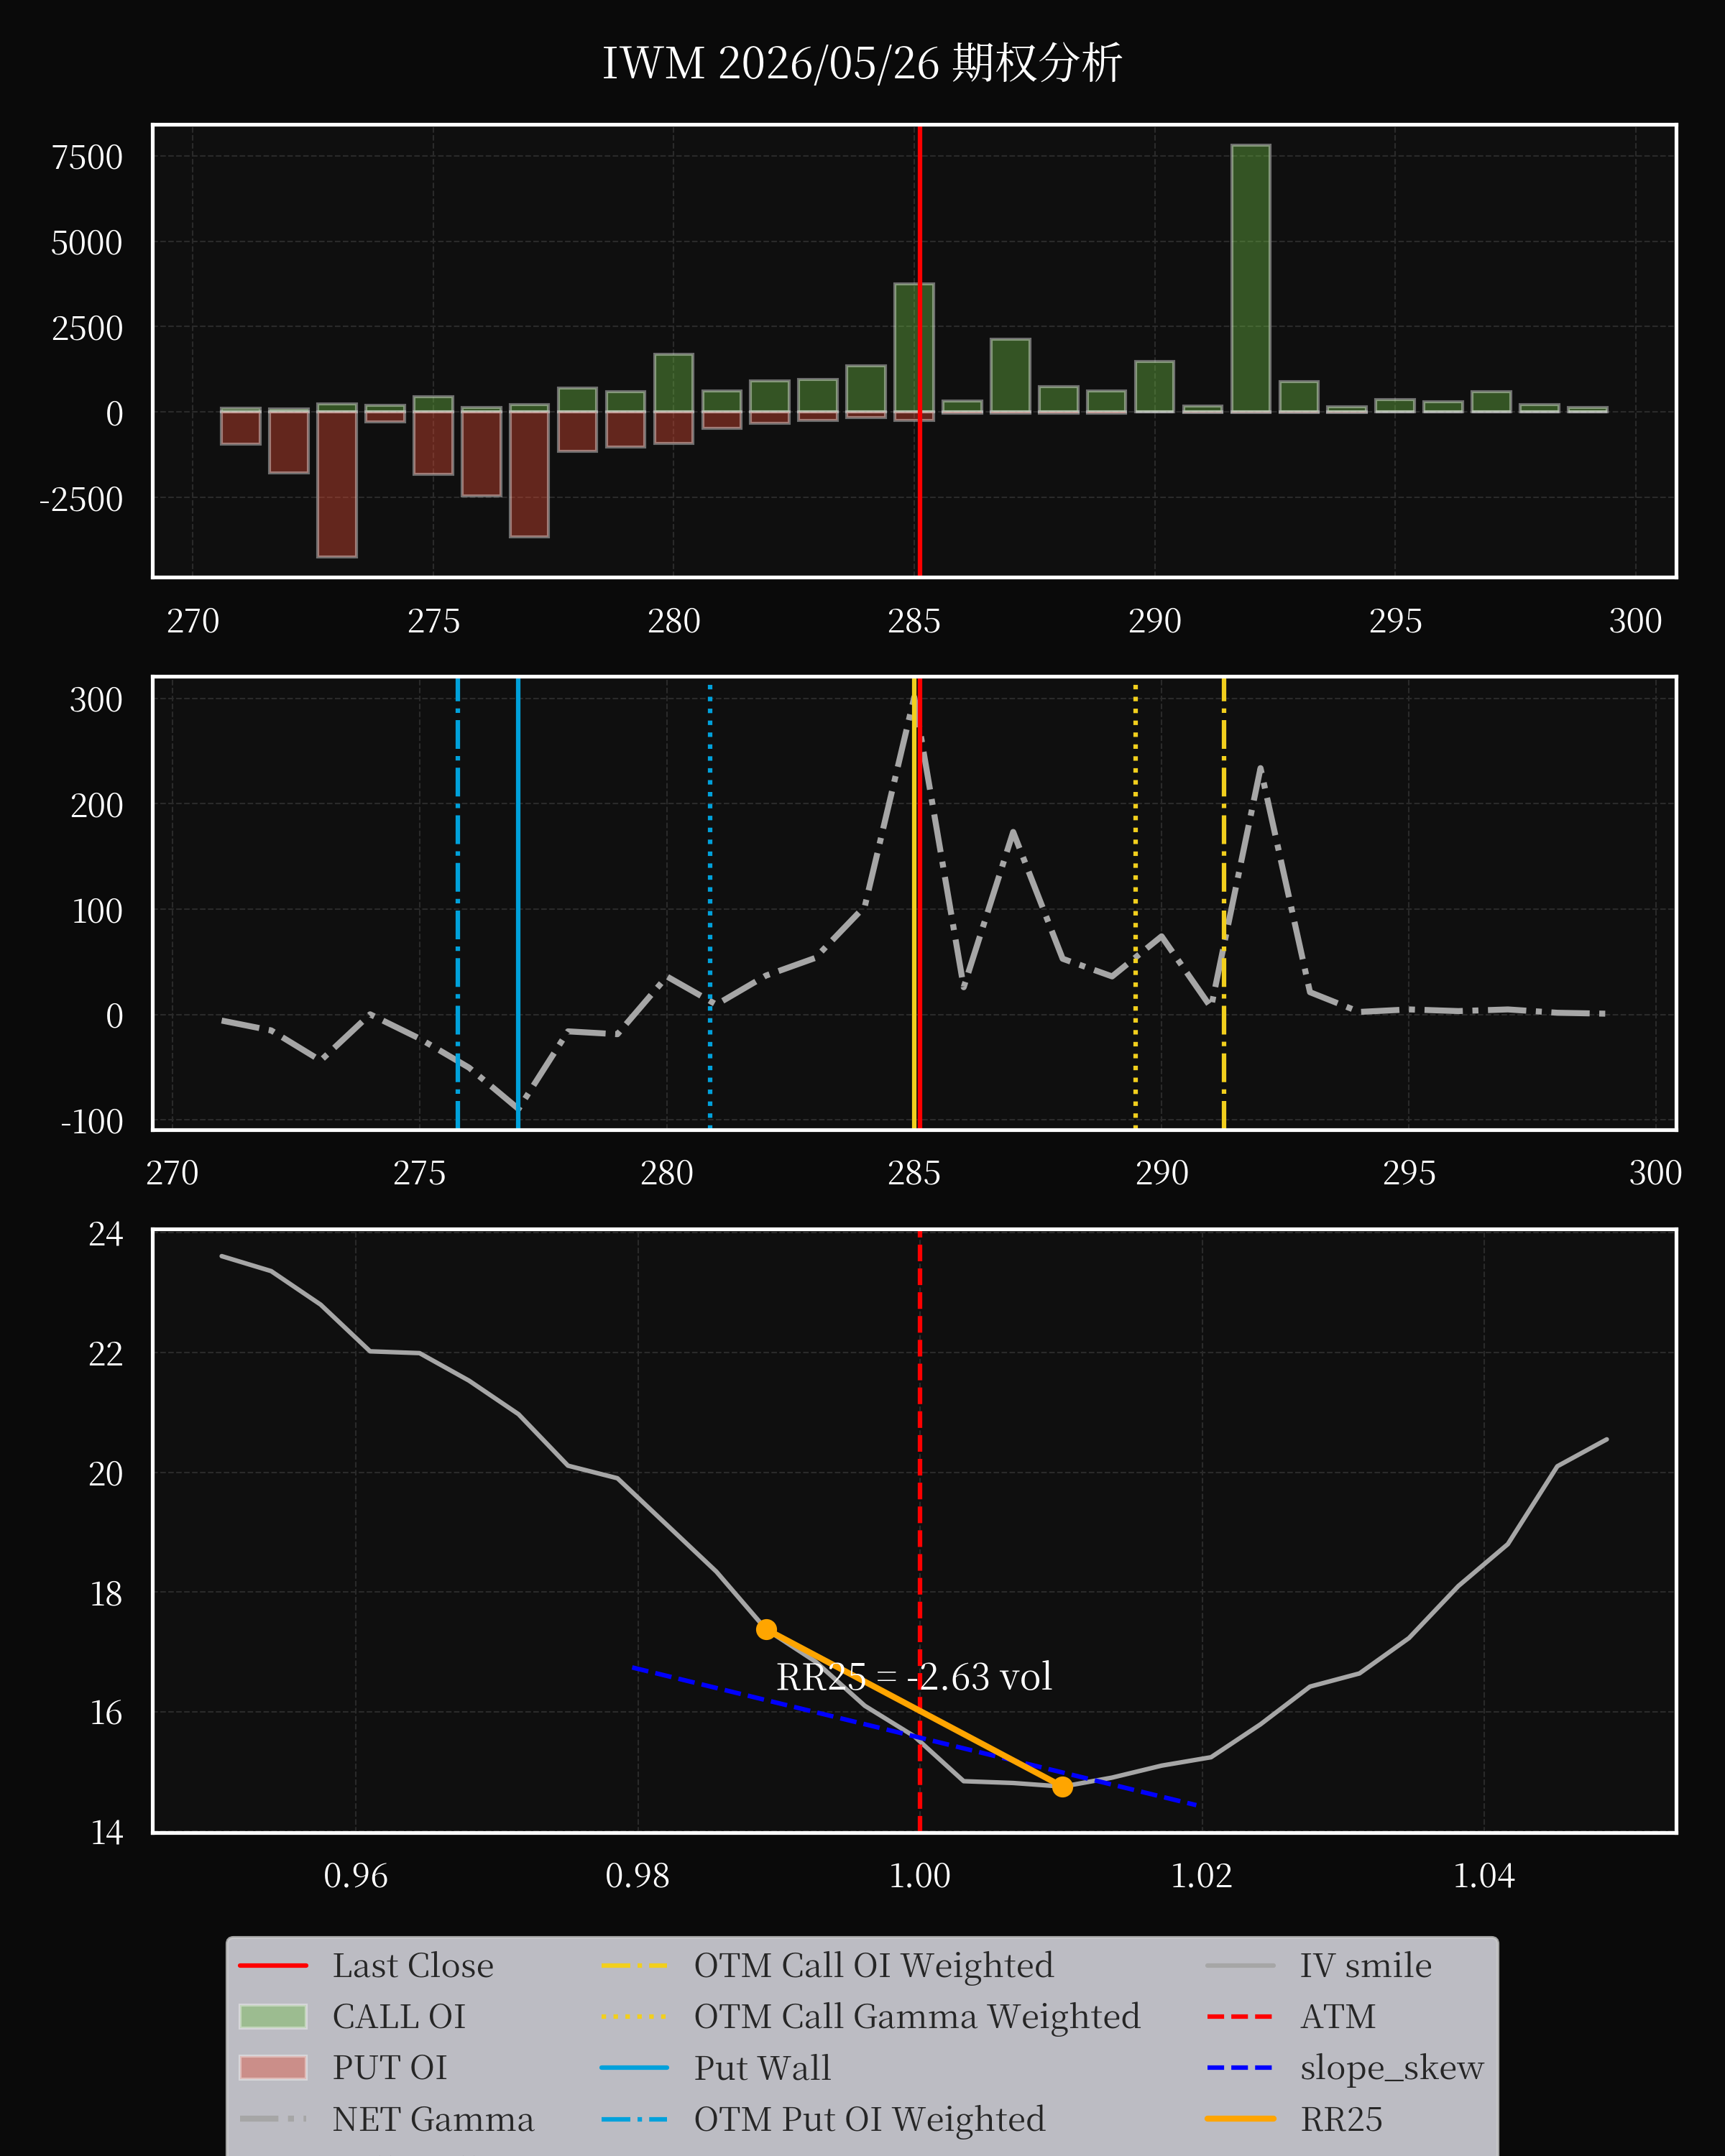Click the green call OI bar at strike 285

pyautogui.click(x=914, y=348)
